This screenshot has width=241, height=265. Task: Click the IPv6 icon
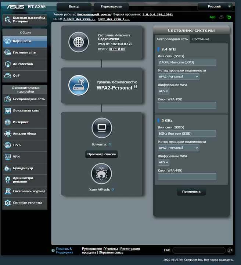8,145
